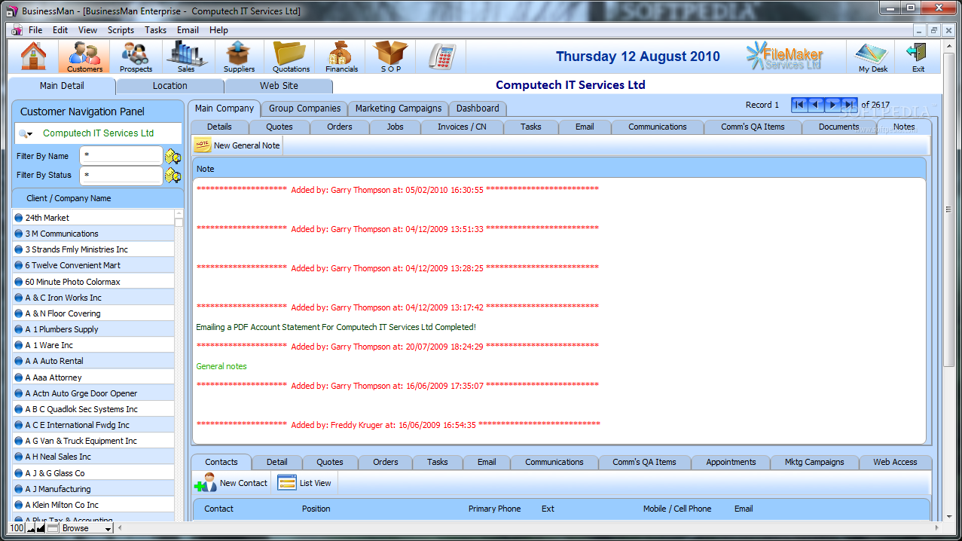Viewport: 962px width, 541px height.
Task: Click the Filter By Name input field
Action: (121, 156)
